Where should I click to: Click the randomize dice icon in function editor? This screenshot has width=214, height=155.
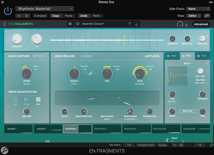click(x=48, y=142)
